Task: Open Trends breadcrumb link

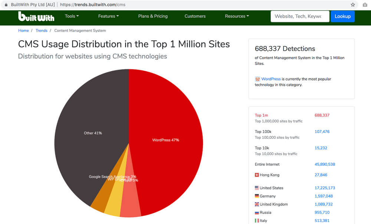Action: pos(42,30)
